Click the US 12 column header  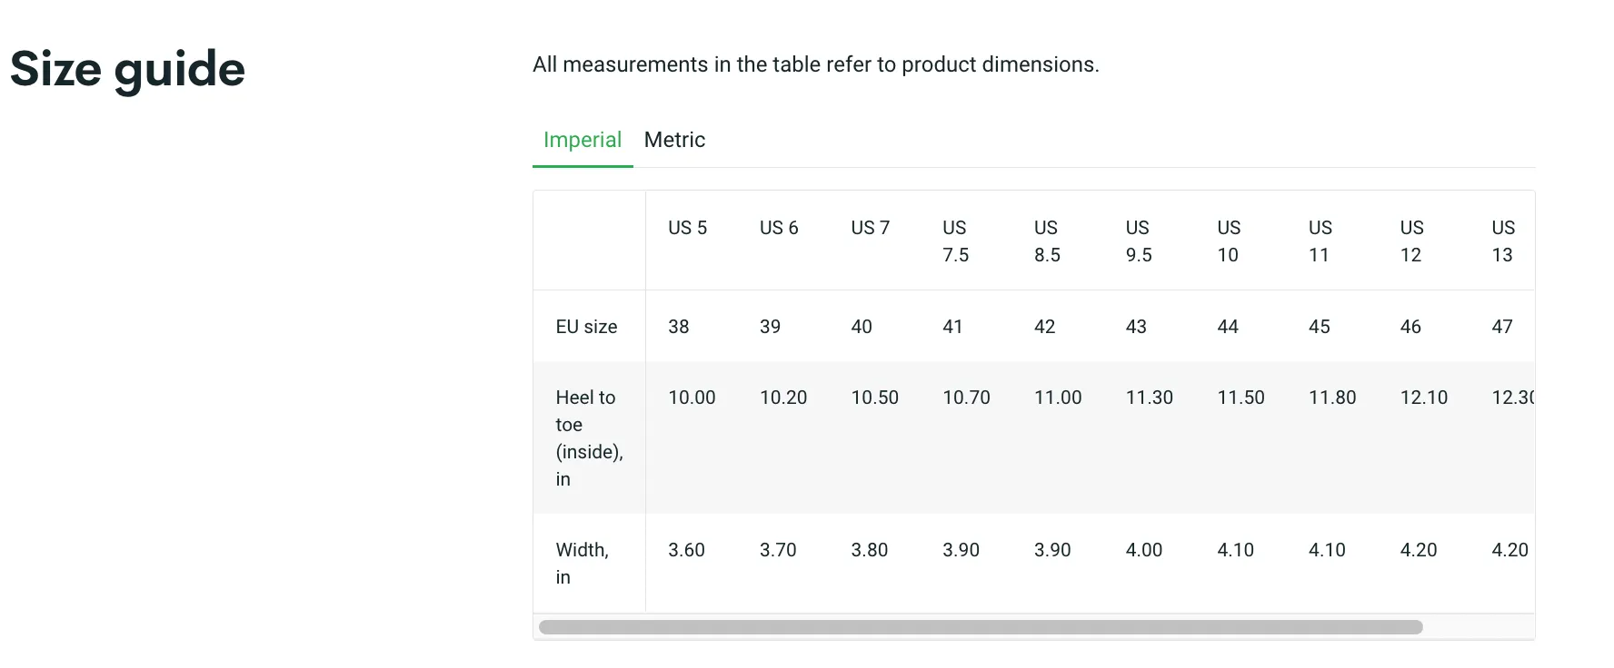(1411, 241)
